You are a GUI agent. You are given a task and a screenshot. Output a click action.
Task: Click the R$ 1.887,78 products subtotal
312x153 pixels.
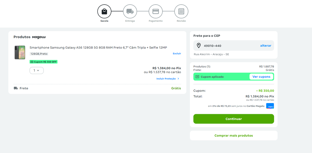[267, 67]
